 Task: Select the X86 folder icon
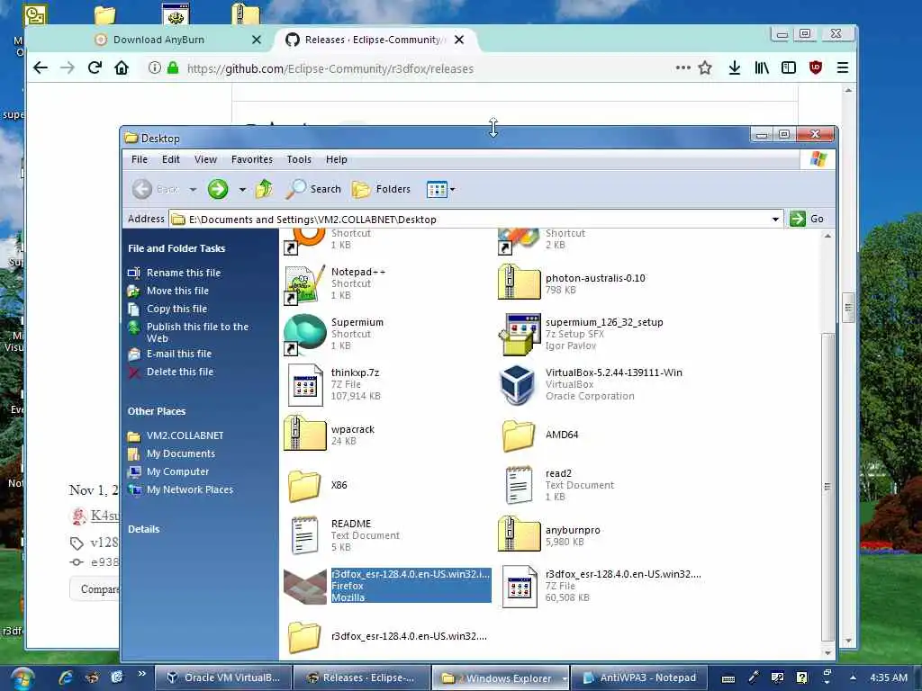click(304, 485)
